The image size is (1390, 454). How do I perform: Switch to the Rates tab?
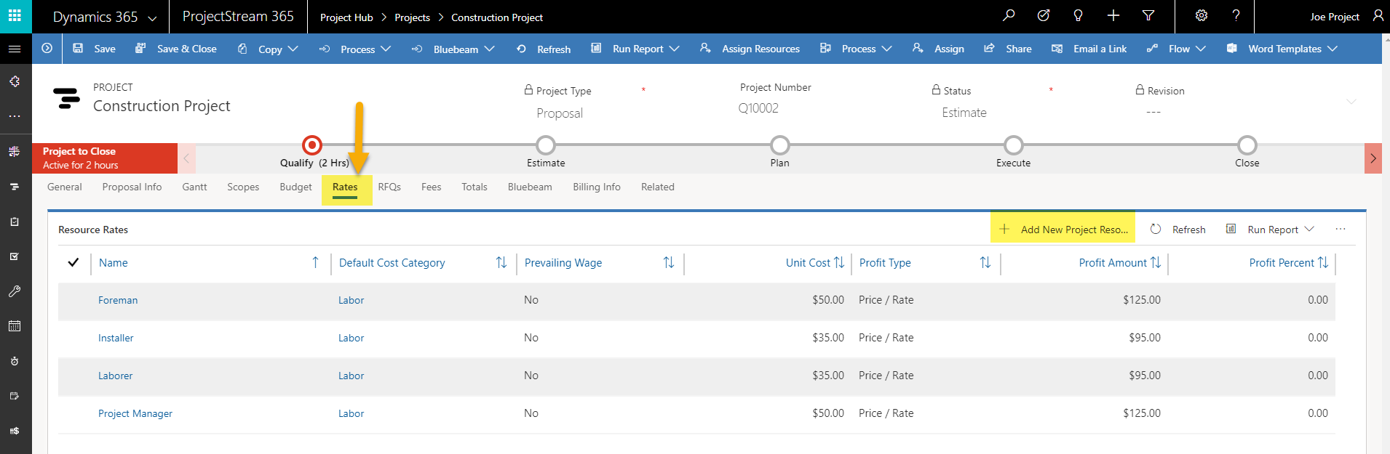pyautogui.click(x=345, y=187)
